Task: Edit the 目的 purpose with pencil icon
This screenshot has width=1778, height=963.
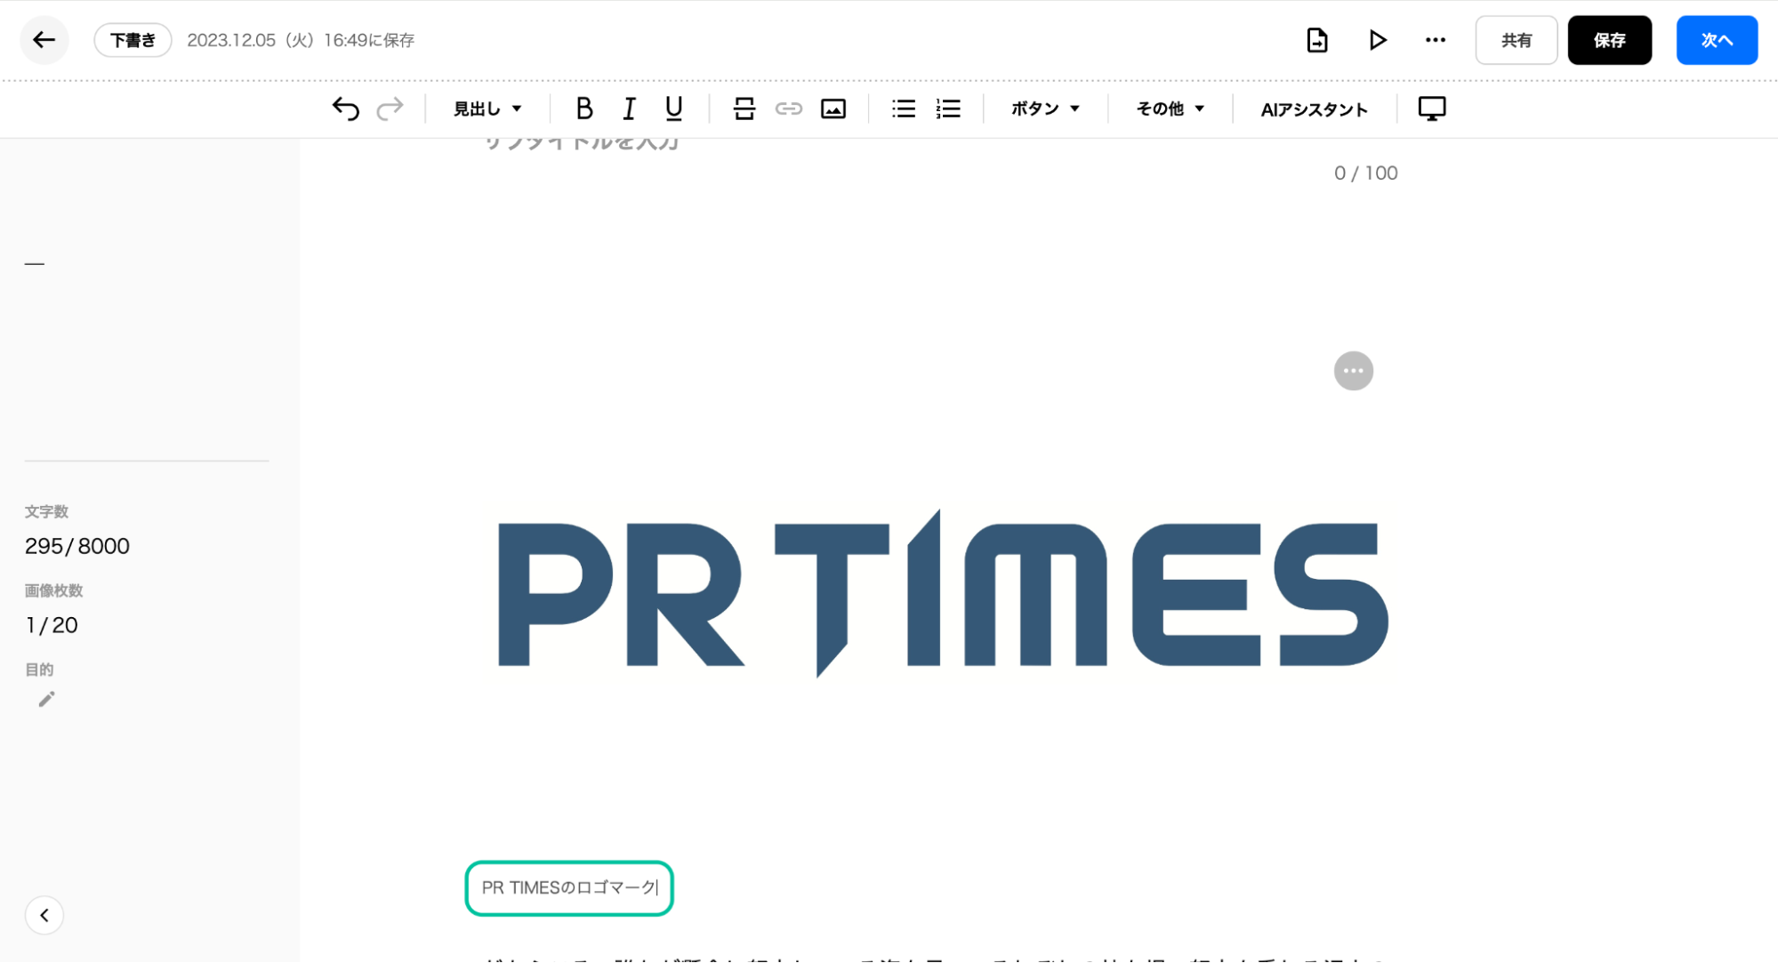Action: (x=46, y=700)
